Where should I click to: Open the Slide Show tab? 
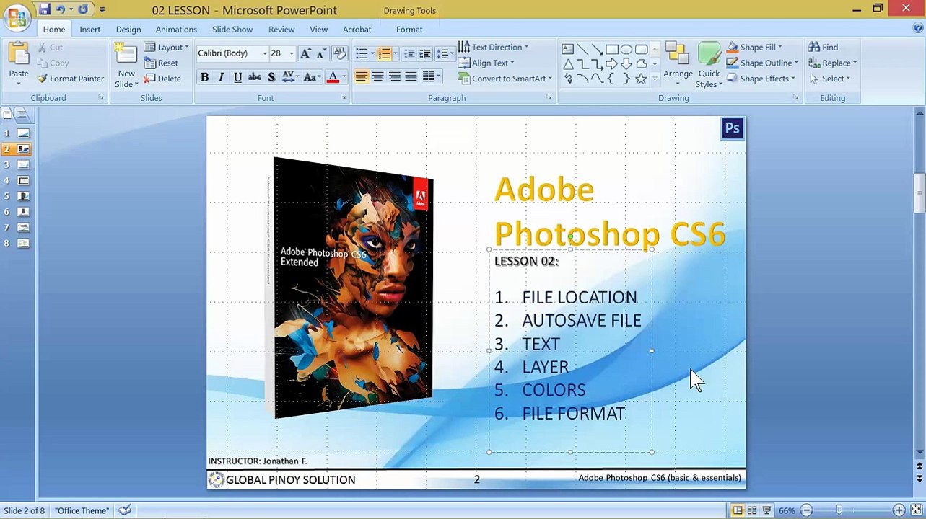(232, 30)
